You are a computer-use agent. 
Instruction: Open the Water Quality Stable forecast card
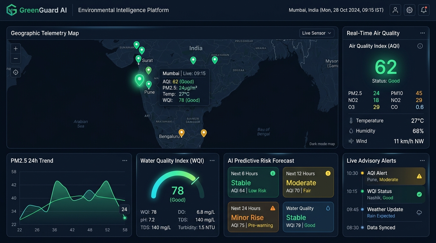[308, 217]
